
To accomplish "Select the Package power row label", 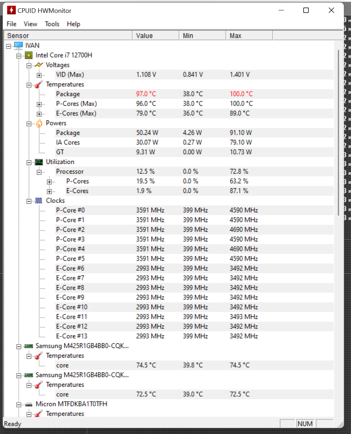I will [68, 133].
